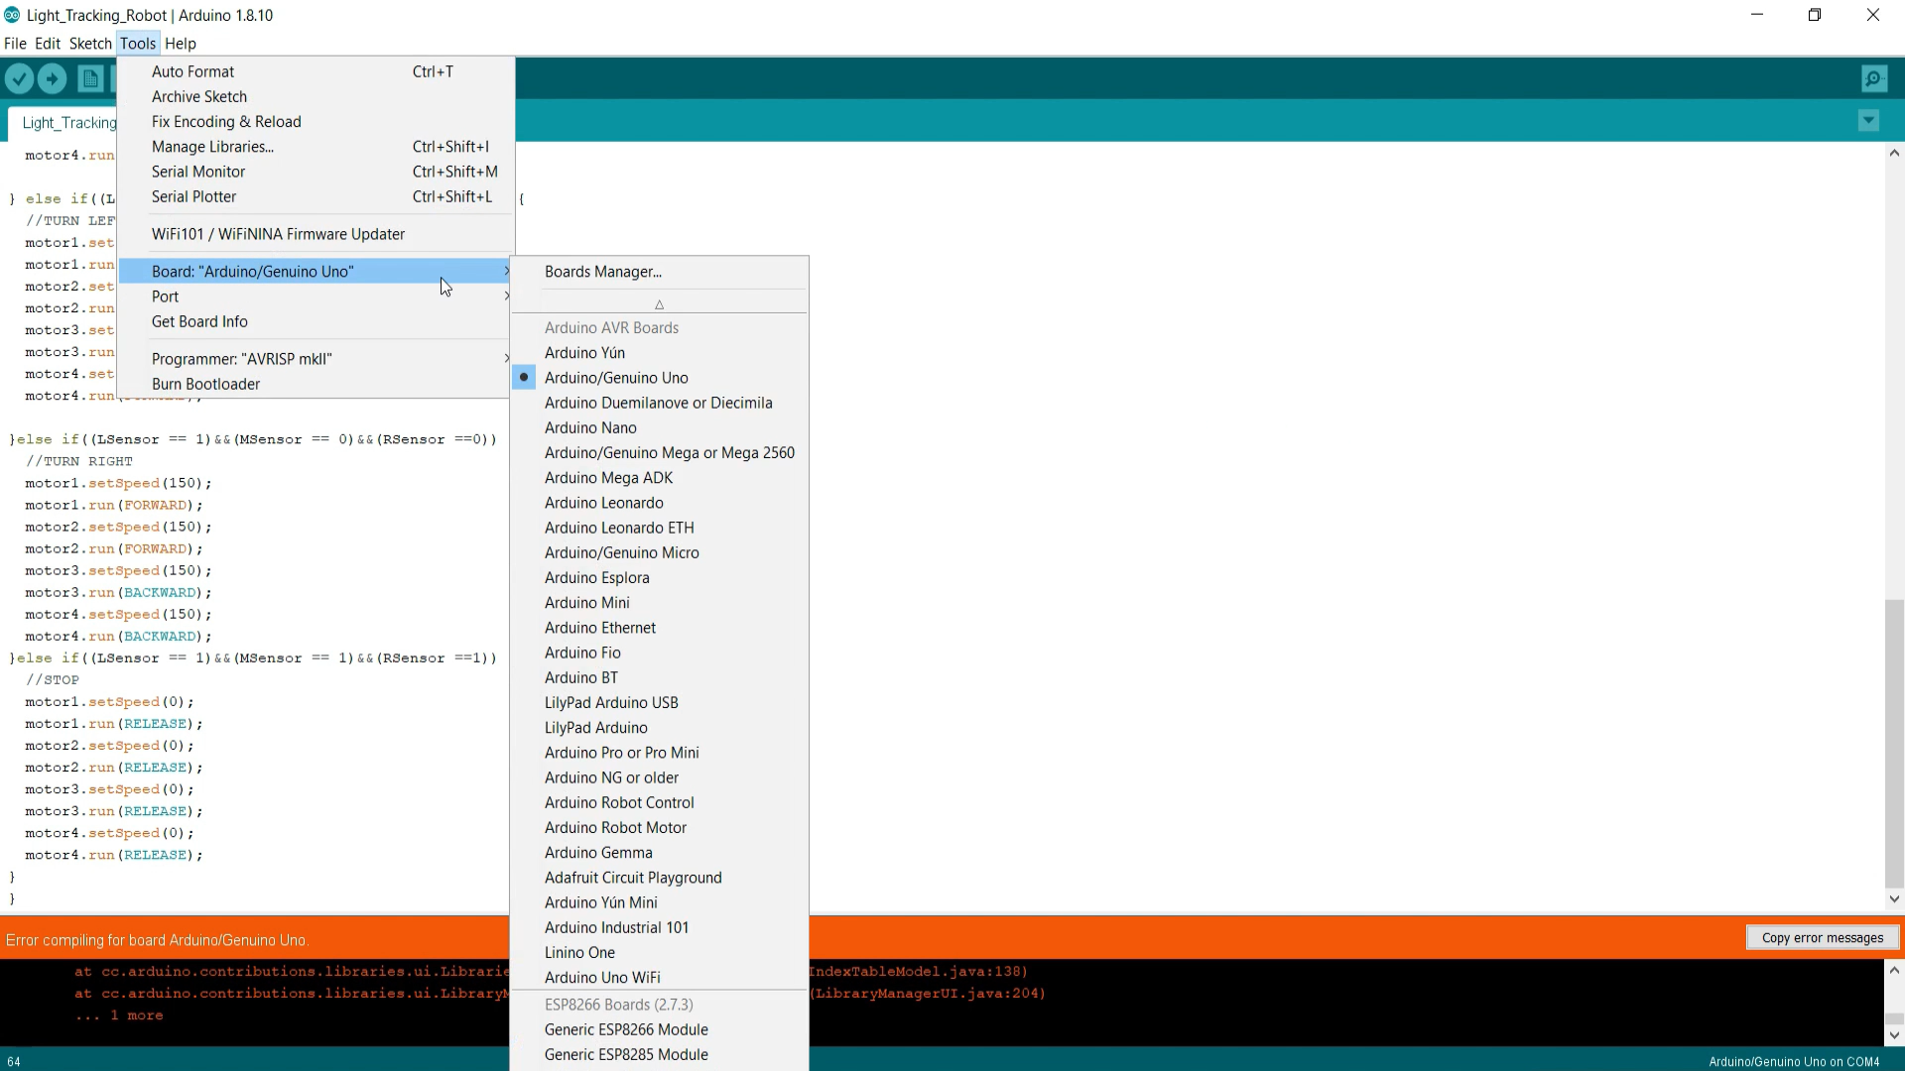Select Arduino Esplora board

tap(659, 577)
